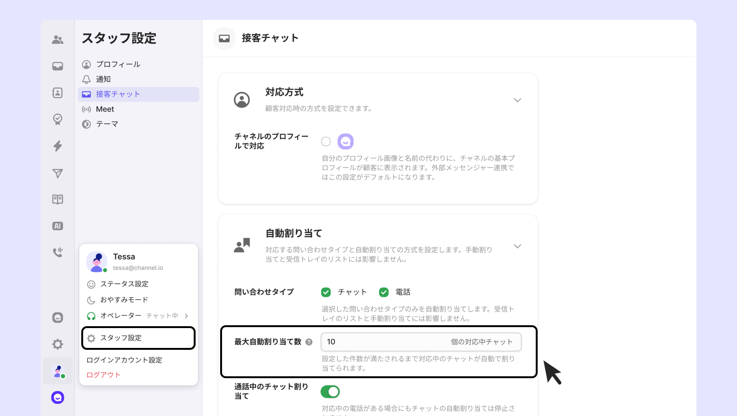This screenshot has width=737, height=416.
Task: Open the inbox tray icon in sidebar
Action: tap(58, 66)
